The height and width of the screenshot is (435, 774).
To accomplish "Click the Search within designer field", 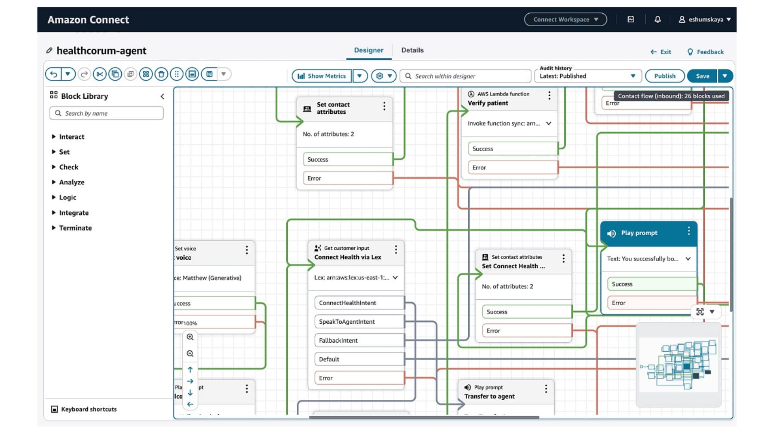I will 465,76.
